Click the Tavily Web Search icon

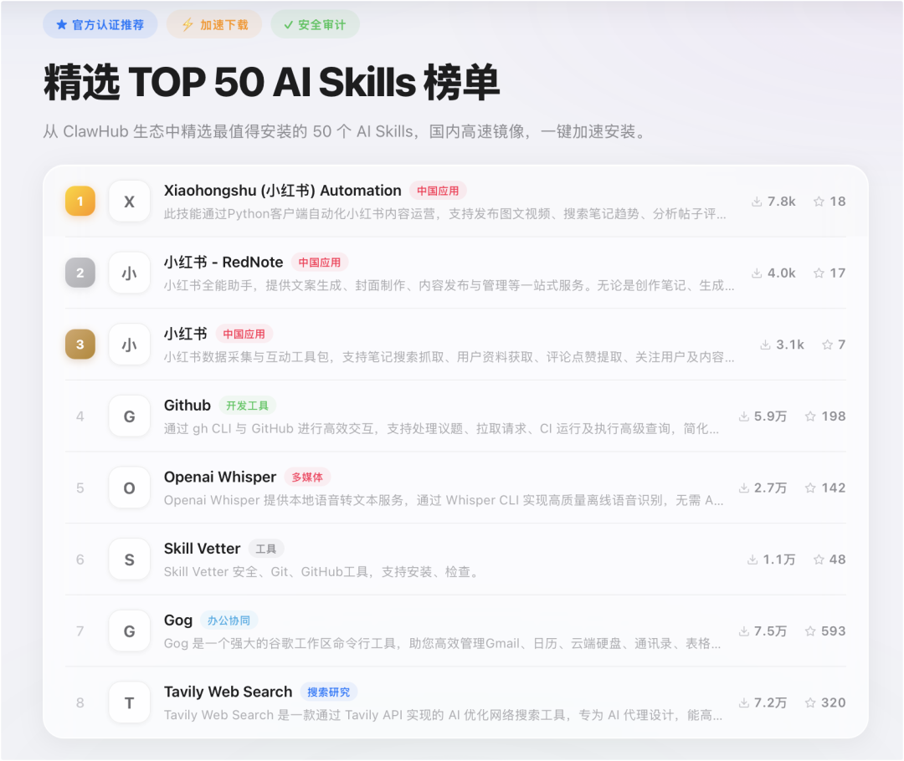click(129, 702)
